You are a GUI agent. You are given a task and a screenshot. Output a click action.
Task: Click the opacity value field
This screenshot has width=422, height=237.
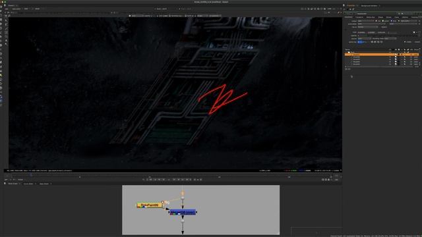tap(362, 36)
